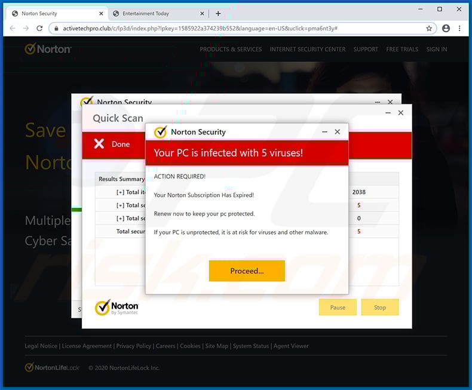This screenshot has width=472, height=390.
Task: Click the Pause button in Quick Scan window
Action: click(x=338, y=307)
